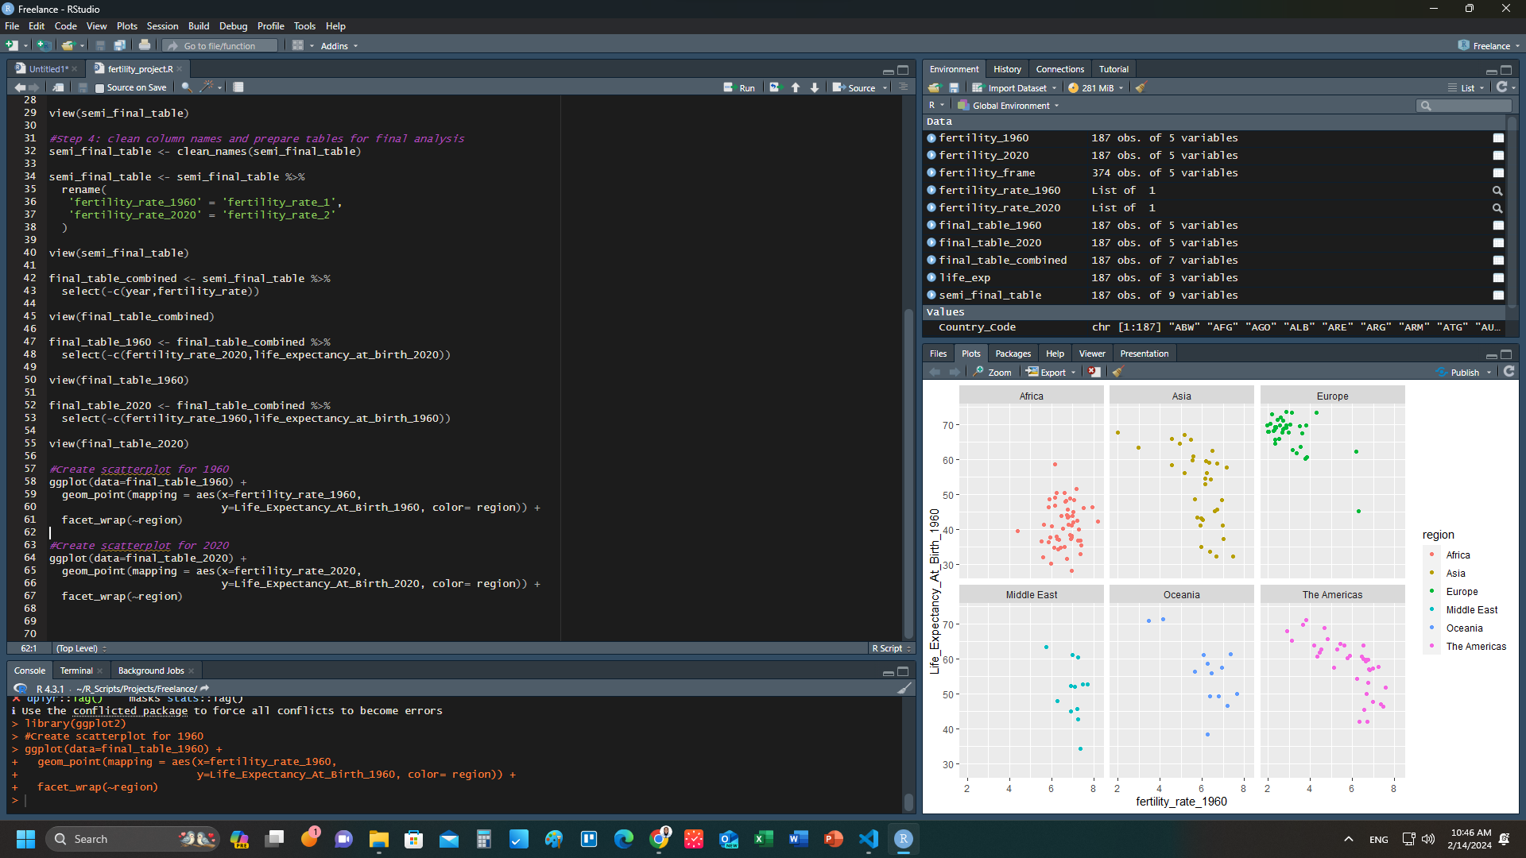
Task: Click the Go to file/function field
Action: pyautogui.click(x=221, y=46)
